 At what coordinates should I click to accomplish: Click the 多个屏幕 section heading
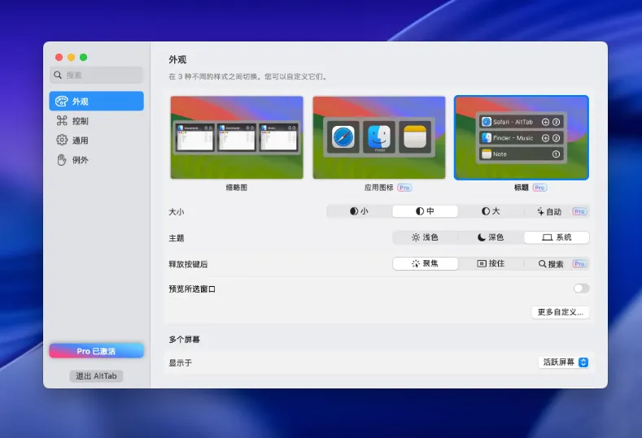pos(184,340)
